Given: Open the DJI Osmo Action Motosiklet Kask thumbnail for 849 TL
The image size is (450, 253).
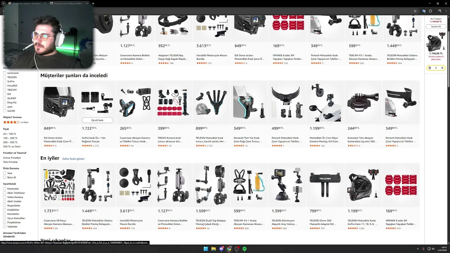Looking at the screenshot, I should [x=59, y=102].
